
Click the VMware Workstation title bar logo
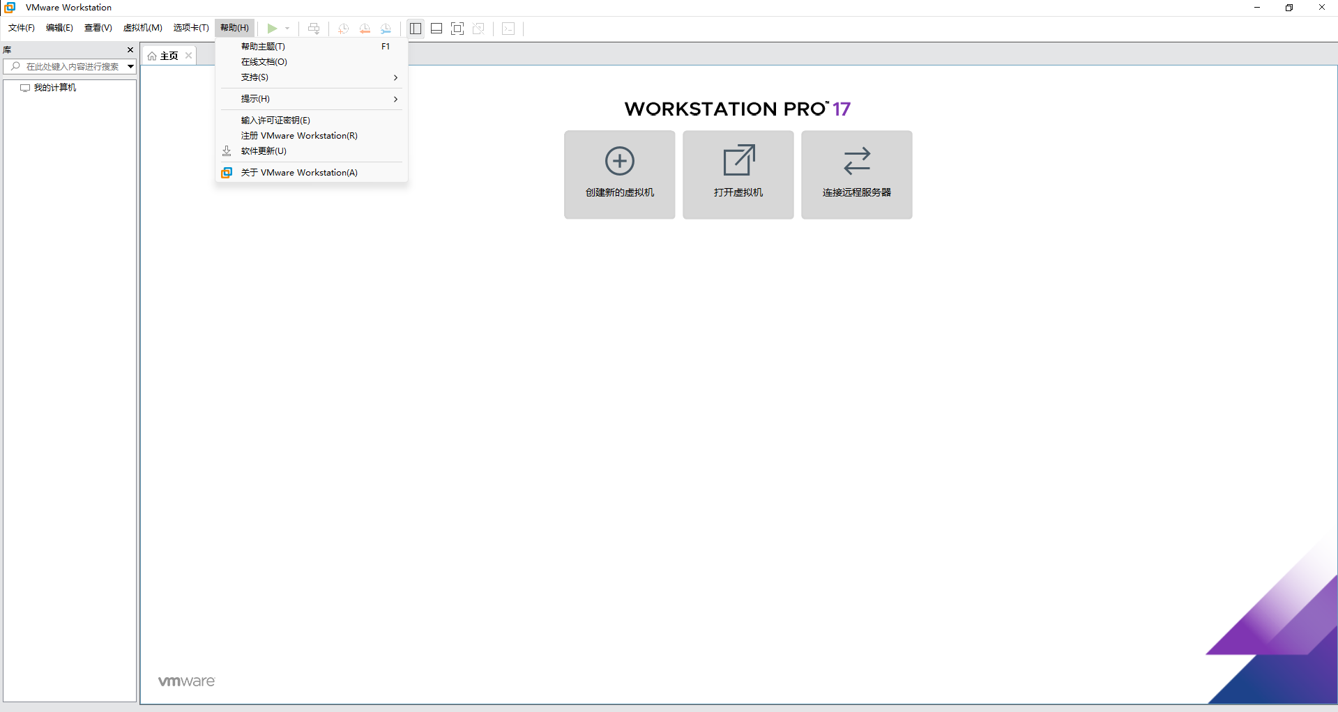[x=10, y=8]
